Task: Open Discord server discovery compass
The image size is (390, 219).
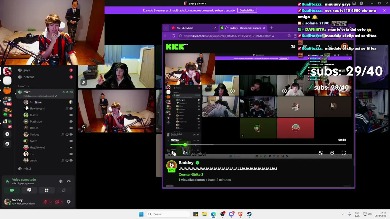Action: tap(7, 144)
